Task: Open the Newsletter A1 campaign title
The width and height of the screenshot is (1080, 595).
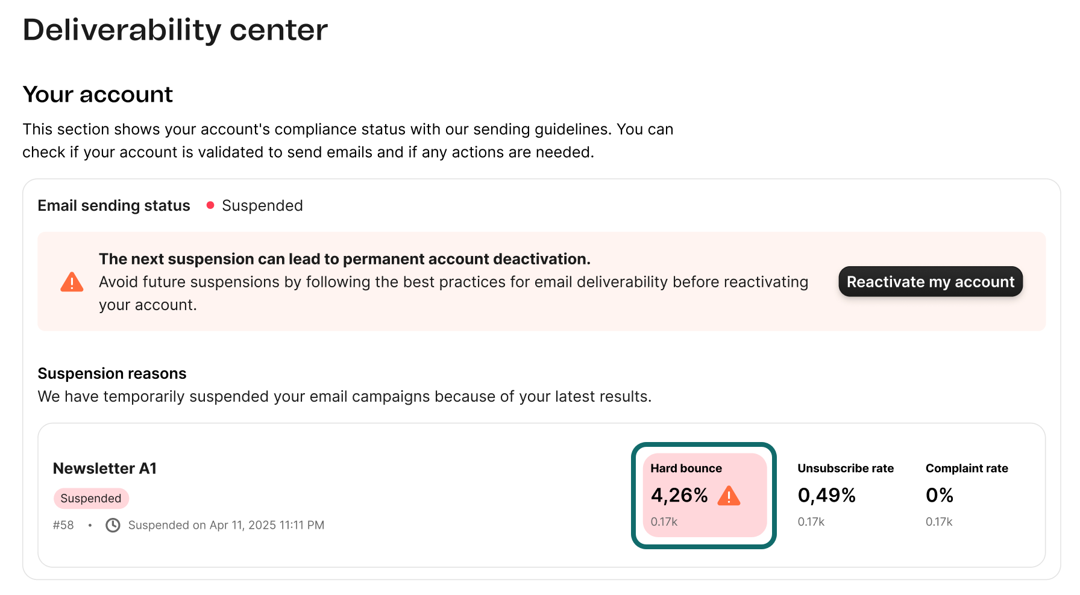Action: [105, 469]
